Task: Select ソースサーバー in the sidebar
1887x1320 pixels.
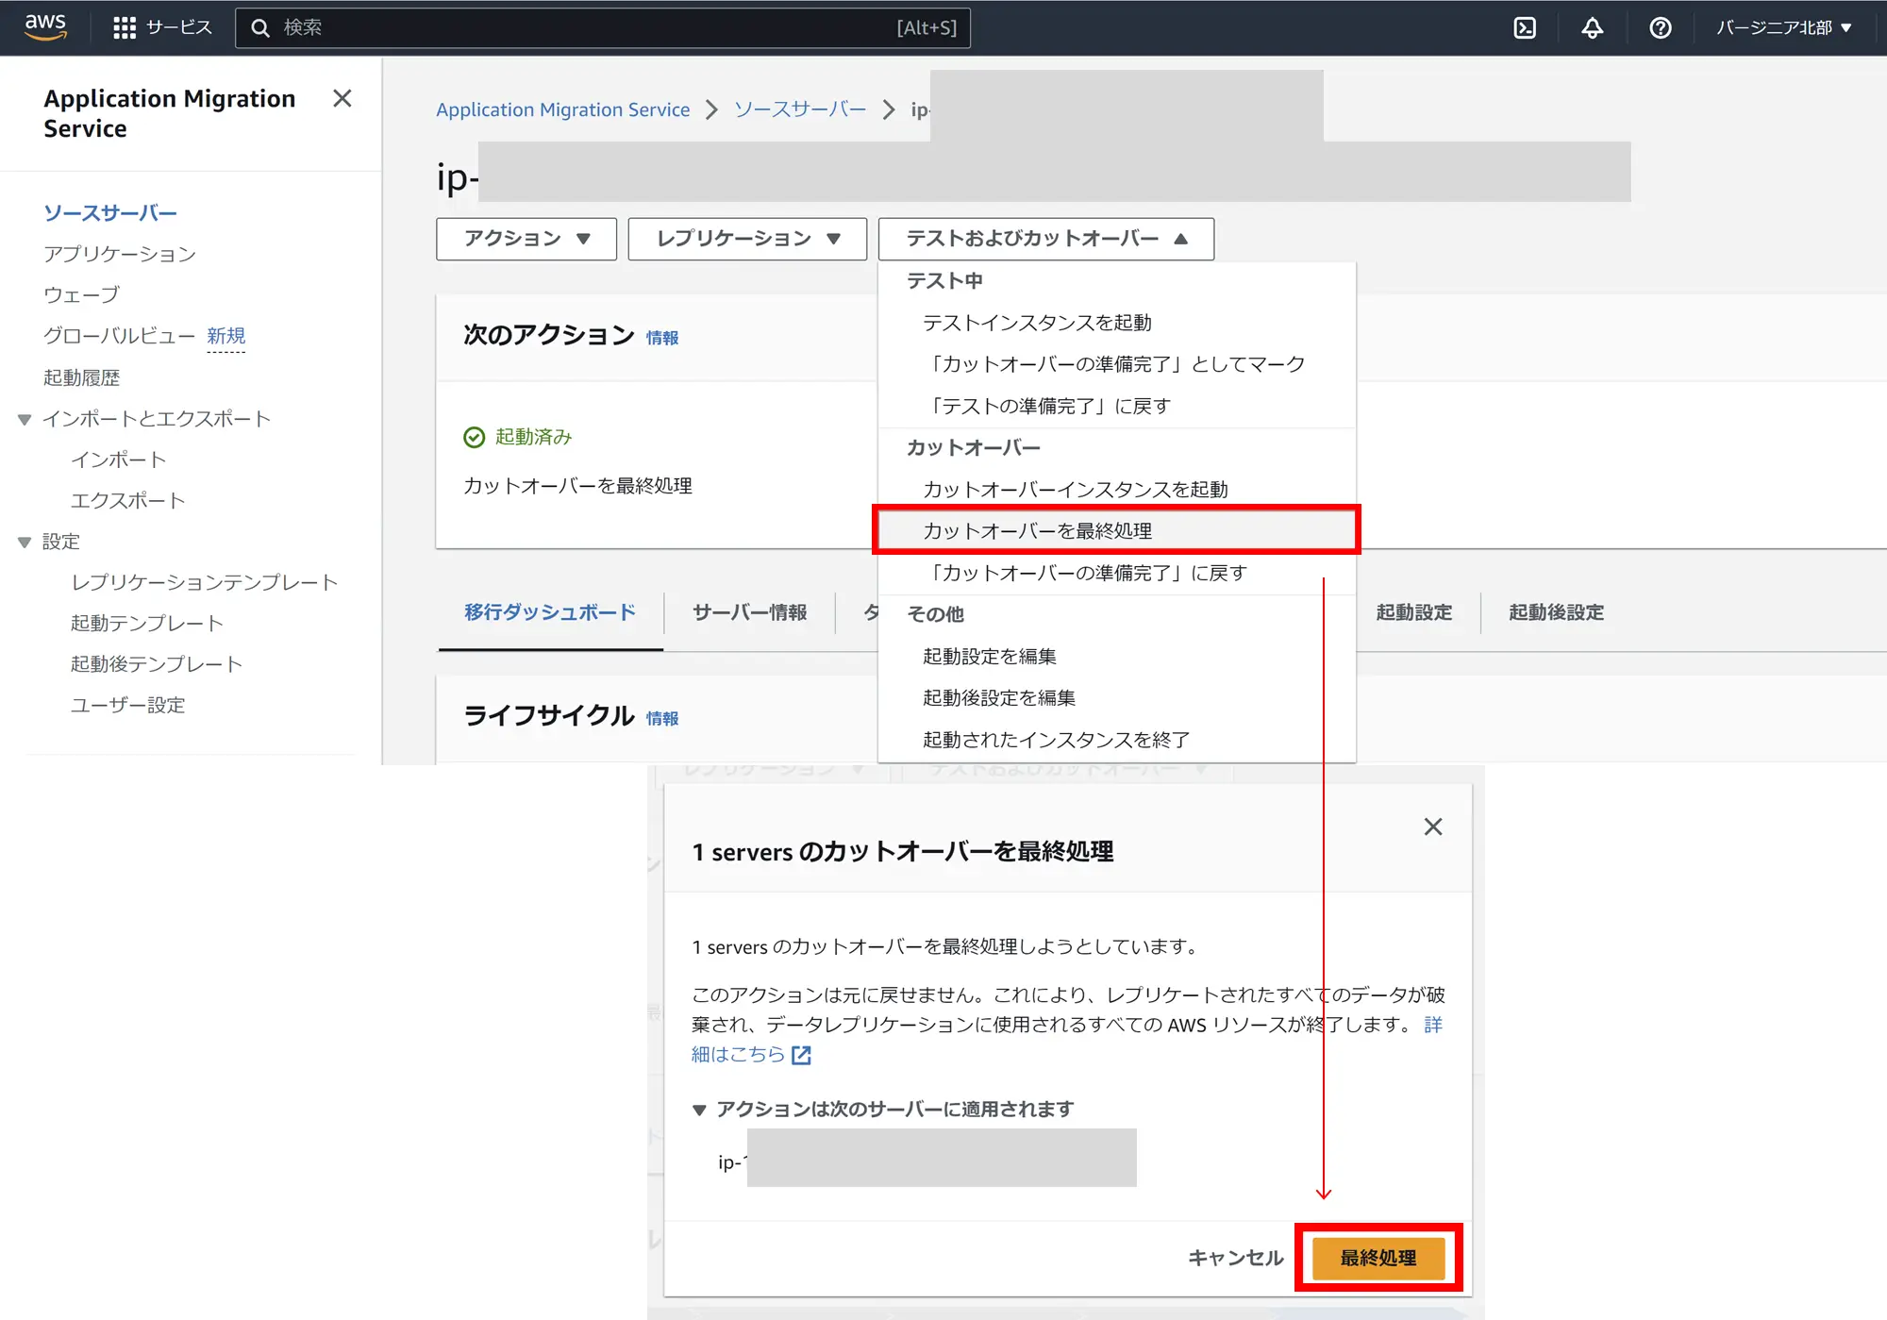Action: point(110,212)
